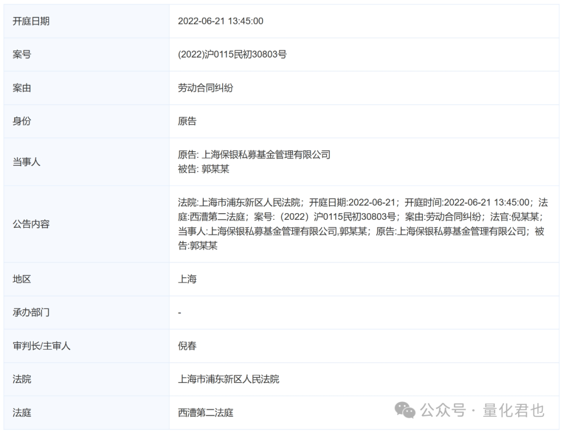Click the 身份 label

pyautogui.click(x=22, y=121)
